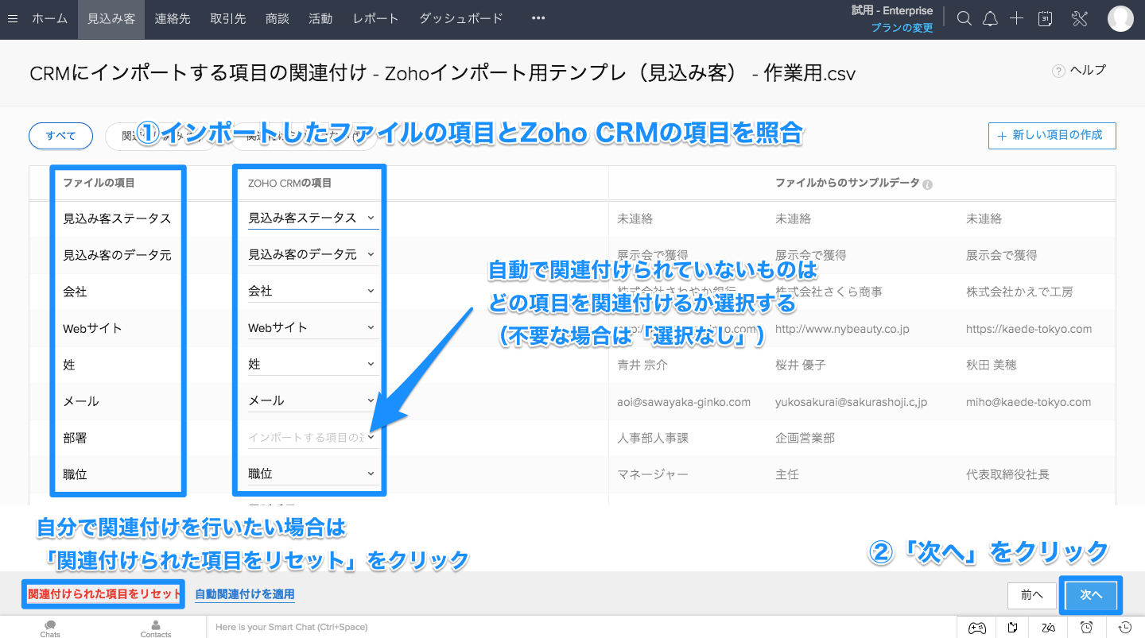Open 姓 CRM field dropdown
This screenshot has width=1145, height=638.
[313, 364]
